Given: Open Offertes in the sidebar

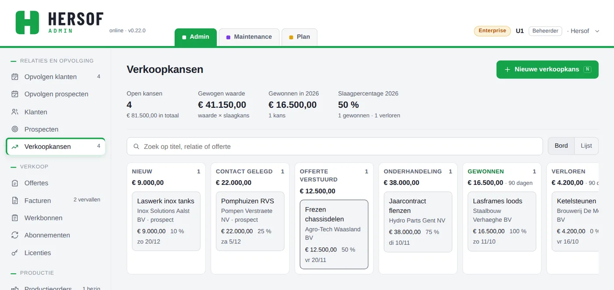Looking at the screenshot, I should tap(56, 183).
